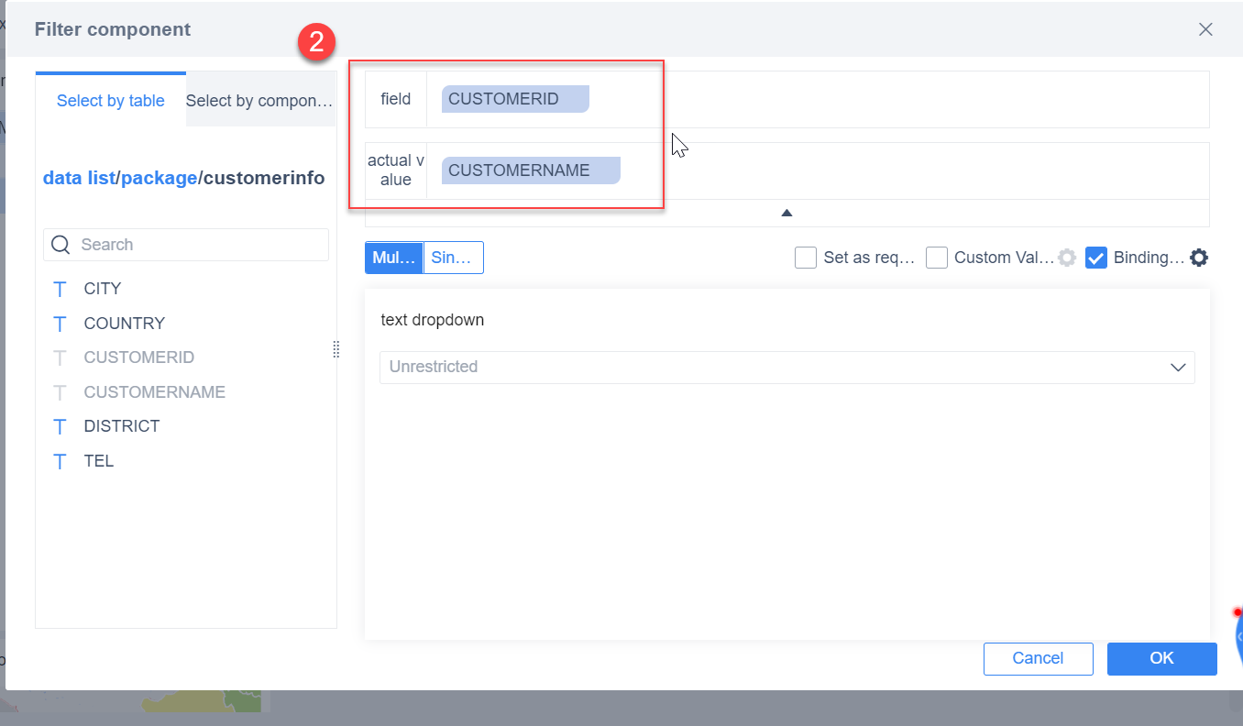1243x726 pixels.
Task: Uncheck the Binding checkbox
Action: (x=1096, y=258)
